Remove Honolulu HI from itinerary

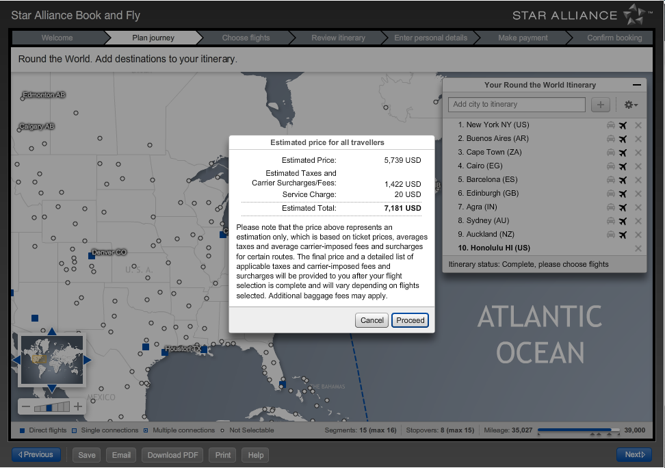tap(638, 248)
